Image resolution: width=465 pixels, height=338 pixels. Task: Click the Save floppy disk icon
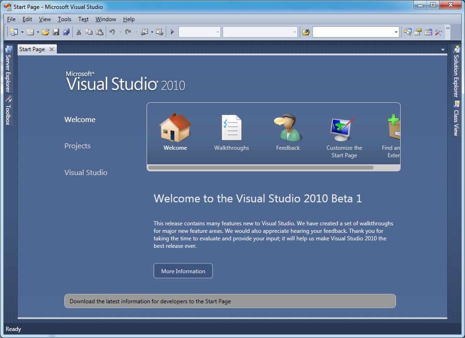tap(56, 32)
